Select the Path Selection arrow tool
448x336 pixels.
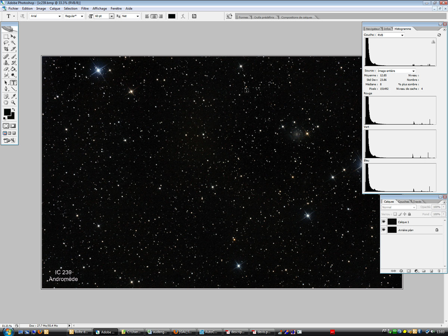6,83
